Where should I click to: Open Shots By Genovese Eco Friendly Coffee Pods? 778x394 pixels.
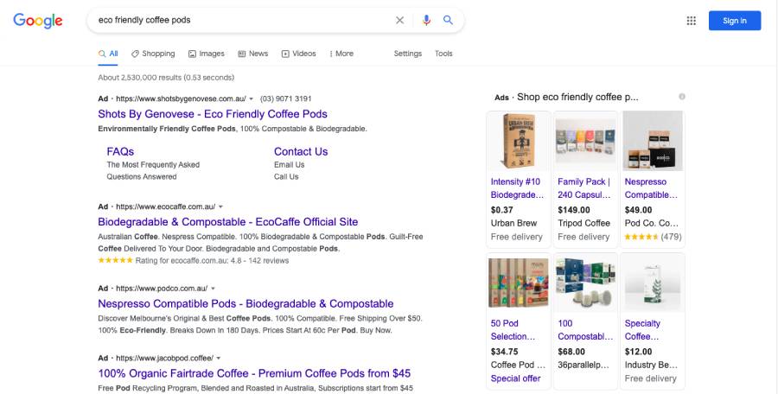[213, 114]
